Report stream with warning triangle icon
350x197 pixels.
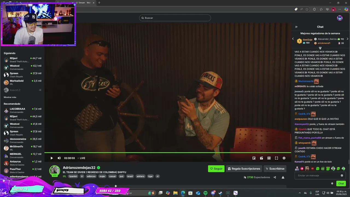283,177
